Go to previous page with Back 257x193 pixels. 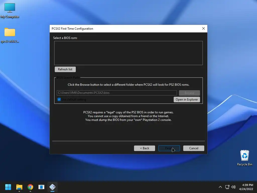(144, 148)
